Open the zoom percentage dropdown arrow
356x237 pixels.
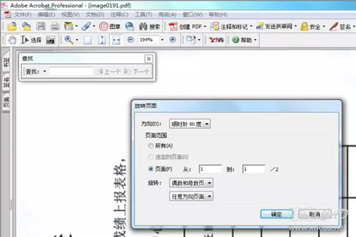point(163,40)
